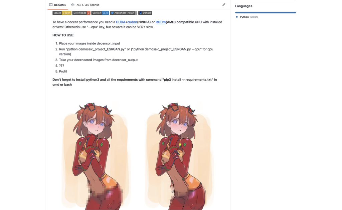
Task: Click the Python 100.0% language link
Action: (x=249, y=17)
